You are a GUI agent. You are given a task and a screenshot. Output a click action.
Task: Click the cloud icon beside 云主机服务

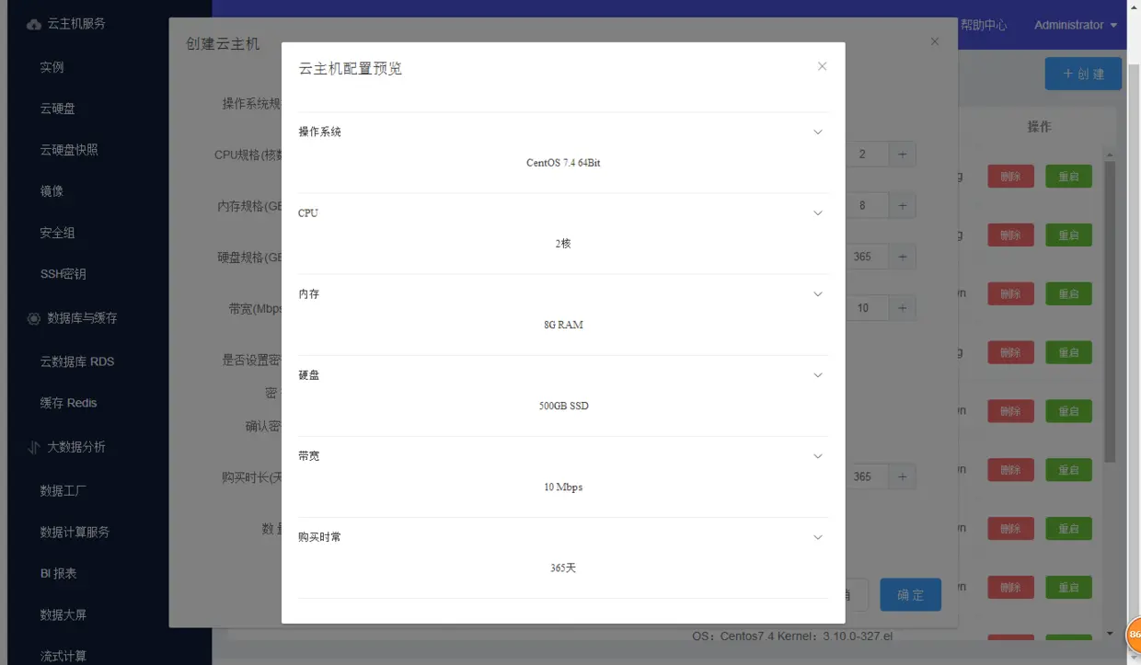[34, 23]
